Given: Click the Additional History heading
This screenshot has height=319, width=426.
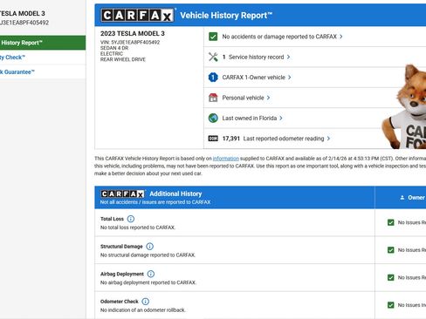Looking at the screenshot, I should pos(175,193).
